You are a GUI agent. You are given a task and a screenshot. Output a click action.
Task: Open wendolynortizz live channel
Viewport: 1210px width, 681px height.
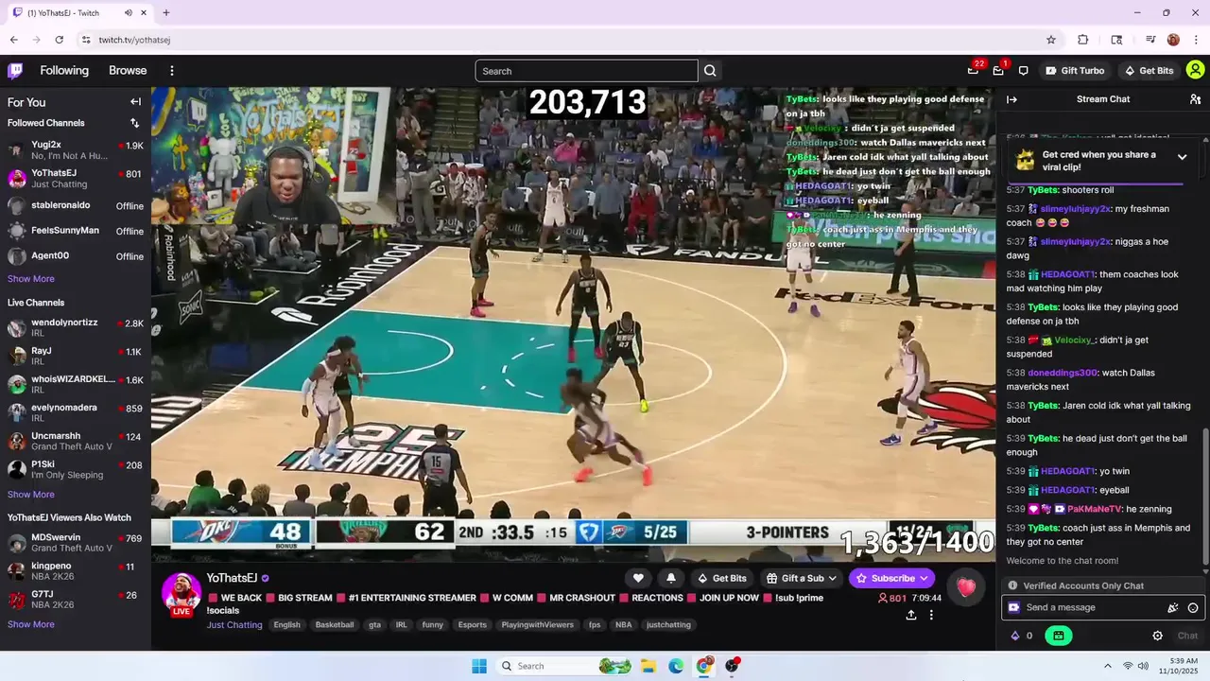click(x=76, y=327)
